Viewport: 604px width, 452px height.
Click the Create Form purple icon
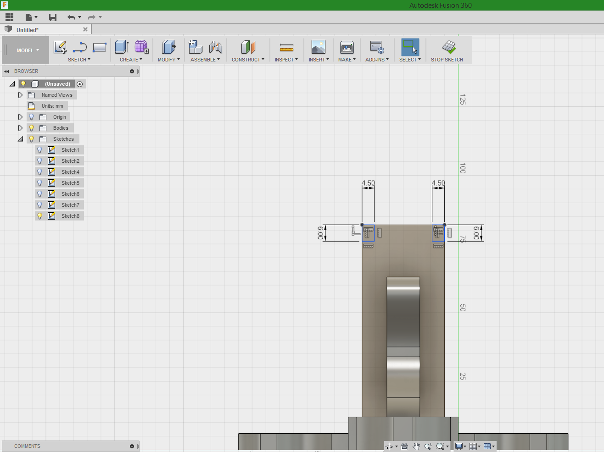click(x=141, y=47)
